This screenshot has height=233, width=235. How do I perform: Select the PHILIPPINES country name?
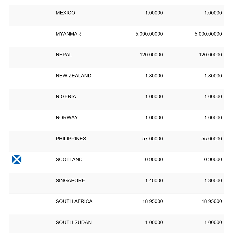[x=71, y=139]
